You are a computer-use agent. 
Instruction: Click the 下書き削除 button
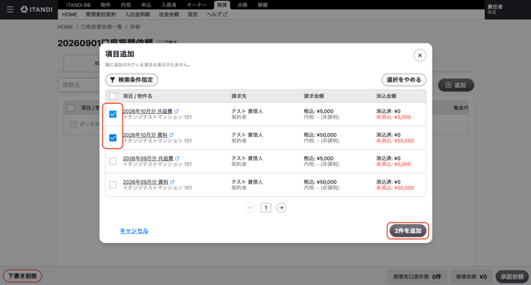click(x=22, y=275)
